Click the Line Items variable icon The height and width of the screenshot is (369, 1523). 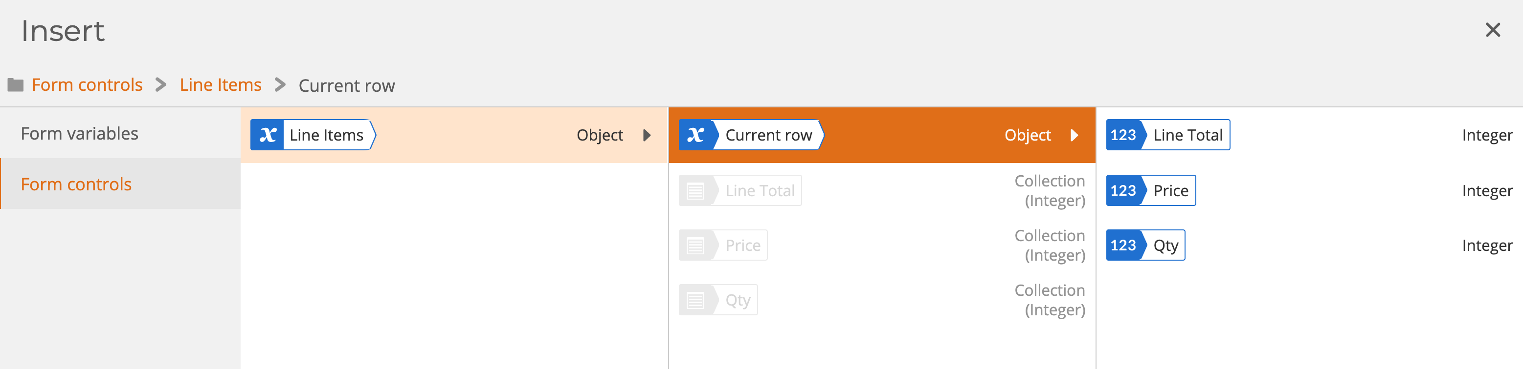pyautogui.click(x=267, y=135)
